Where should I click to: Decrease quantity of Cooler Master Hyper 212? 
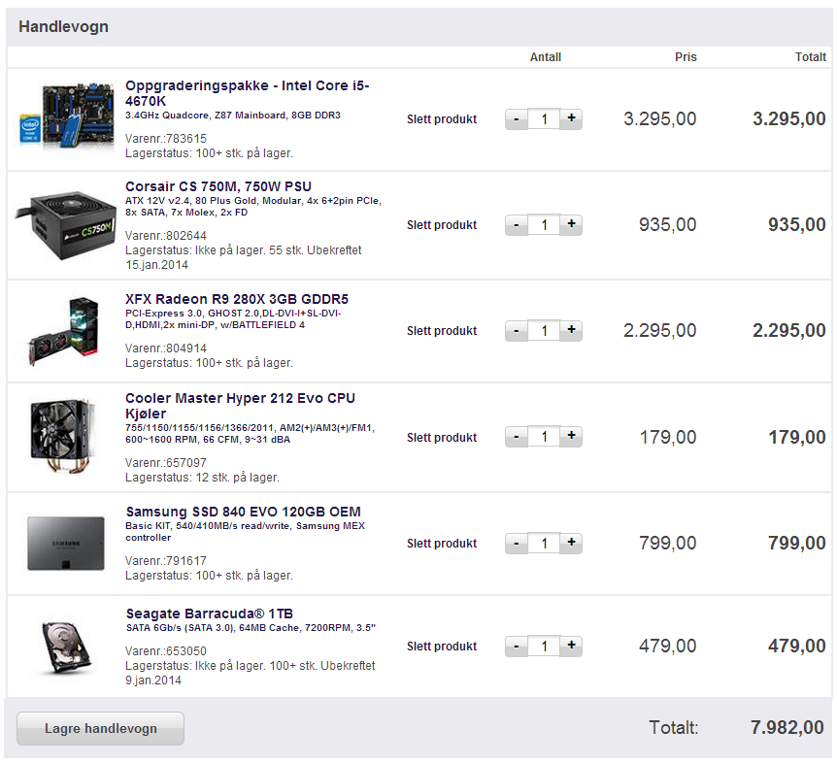pos(517,437)
